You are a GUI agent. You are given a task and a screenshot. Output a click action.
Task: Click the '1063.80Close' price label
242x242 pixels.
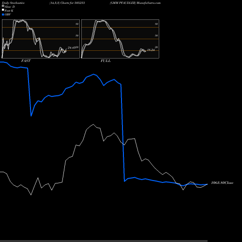click(222, 183)
